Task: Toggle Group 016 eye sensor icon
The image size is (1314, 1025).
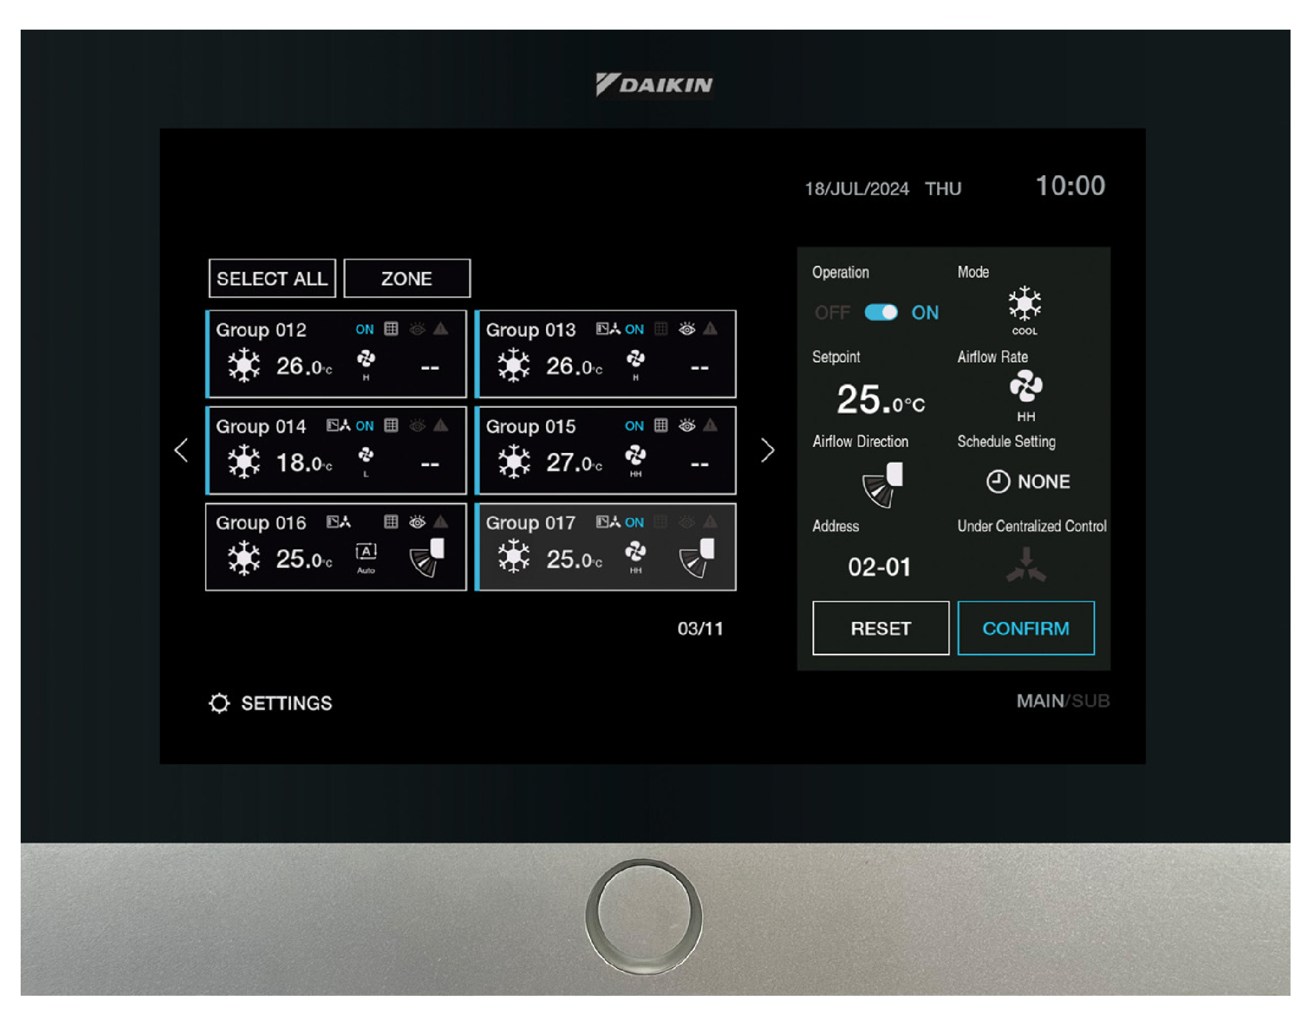Action: (x=417, y=522)
